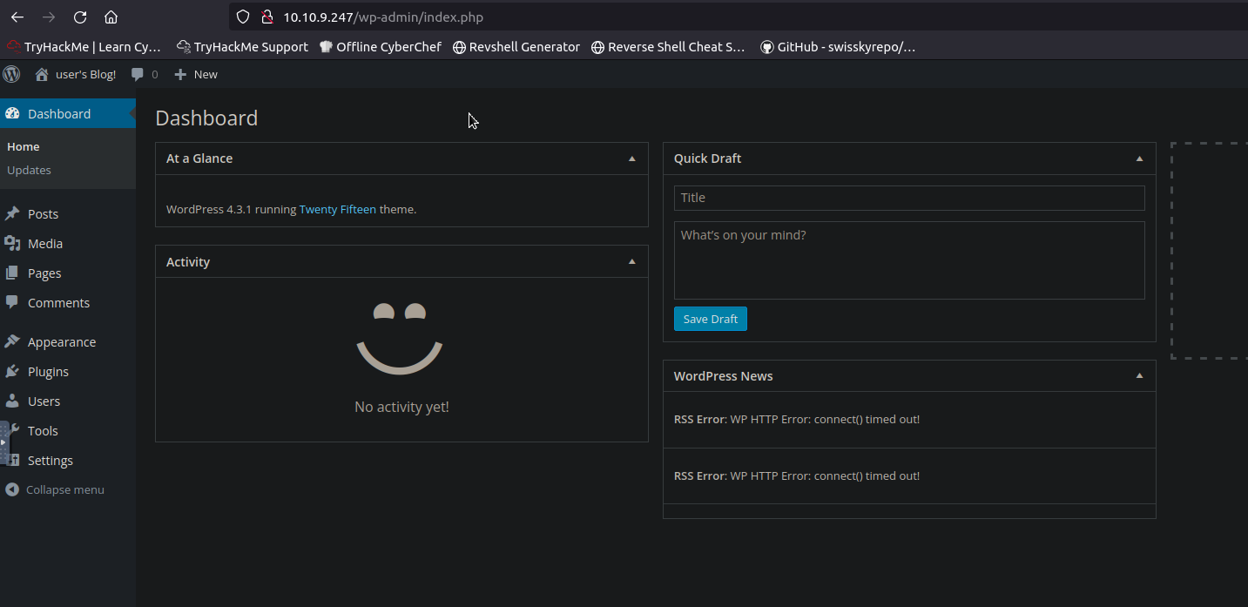Click the Appearance paintbrush icon

(12, 341)
